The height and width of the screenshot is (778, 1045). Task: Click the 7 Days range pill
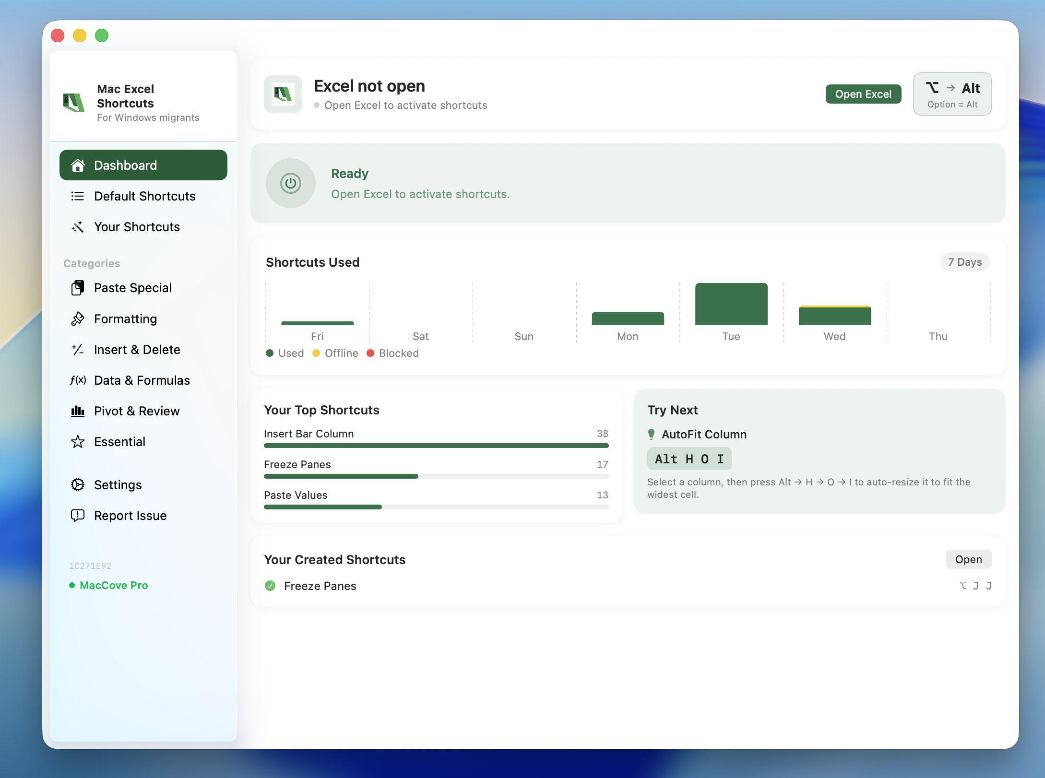tap(965, 262)
